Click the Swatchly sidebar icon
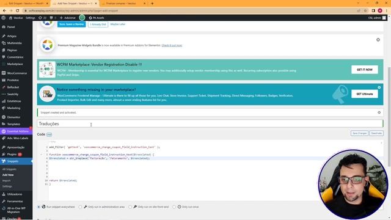 pyautogui.click(x=4, y=94)
